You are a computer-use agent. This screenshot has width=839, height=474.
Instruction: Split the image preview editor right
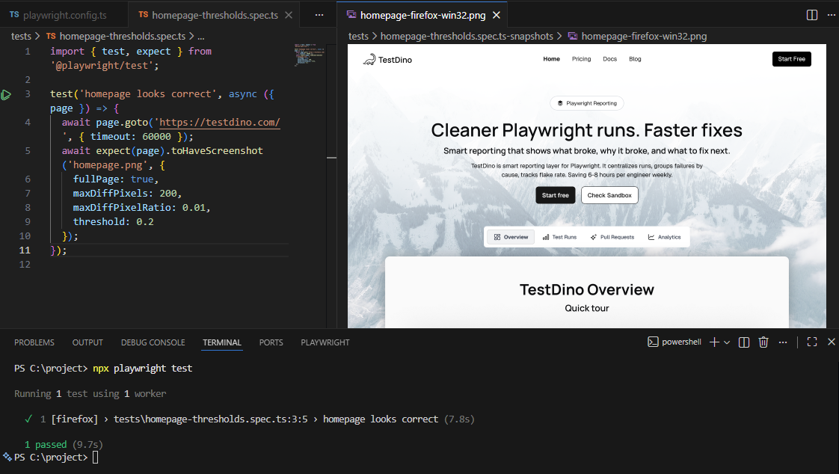[x=812, y=15]
